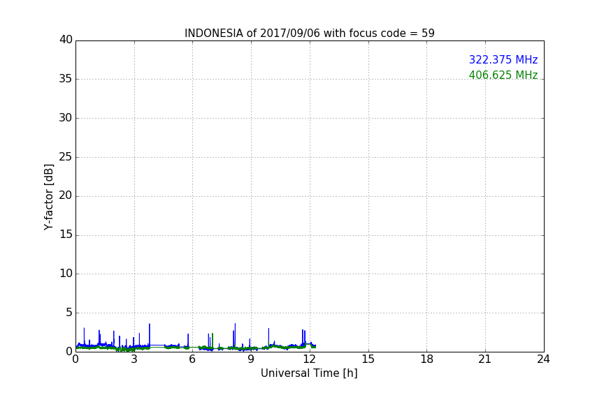Click y-axis tick value 20
This screenshot has width=604, height=402.
tap(66, 195)
